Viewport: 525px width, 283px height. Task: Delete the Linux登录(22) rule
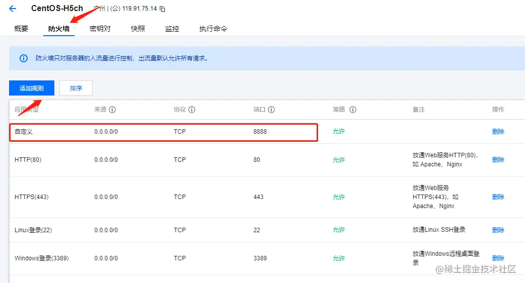pos(498,230)
